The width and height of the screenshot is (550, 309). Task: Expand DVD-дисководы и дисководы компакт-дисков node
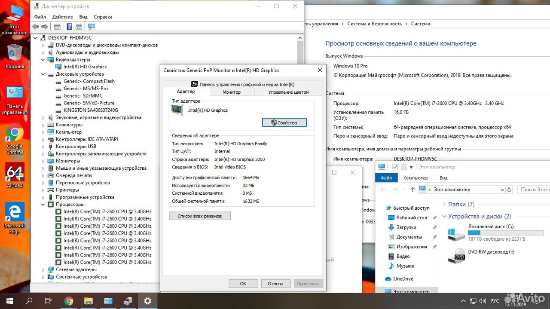coord(43,45)
